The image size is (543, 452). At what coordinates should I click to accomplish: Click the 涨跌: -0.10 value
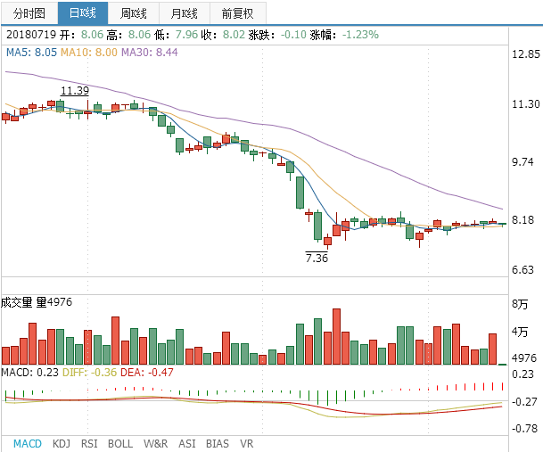coord(277,35)
